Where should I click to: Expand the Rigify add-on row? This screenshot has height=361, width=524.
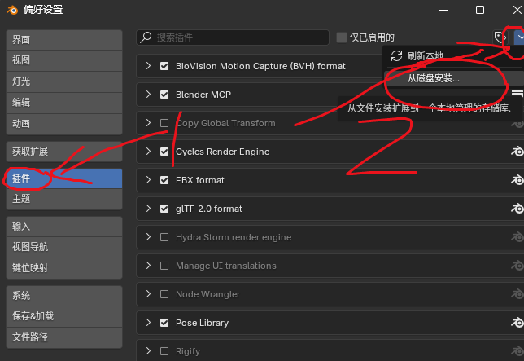tap(148, 351)
